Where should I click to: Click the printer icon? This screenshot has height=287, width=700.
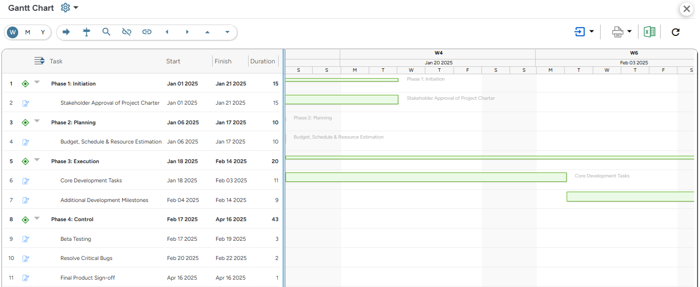(618, 32)
